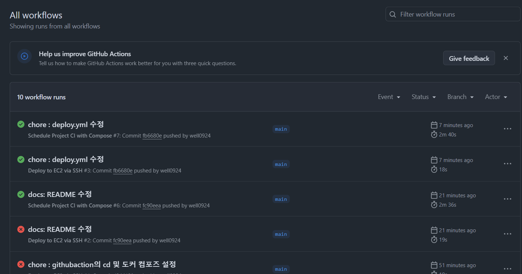Click '2m 40s' duration text
522x274 pixels.
[x=447, y=135]
